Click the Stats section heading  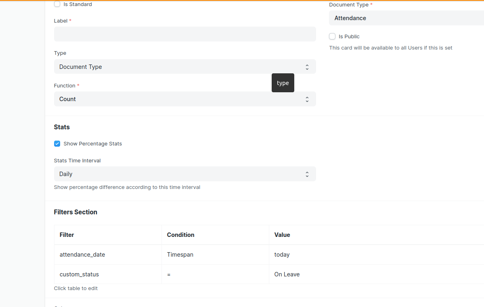click(62, 127)
